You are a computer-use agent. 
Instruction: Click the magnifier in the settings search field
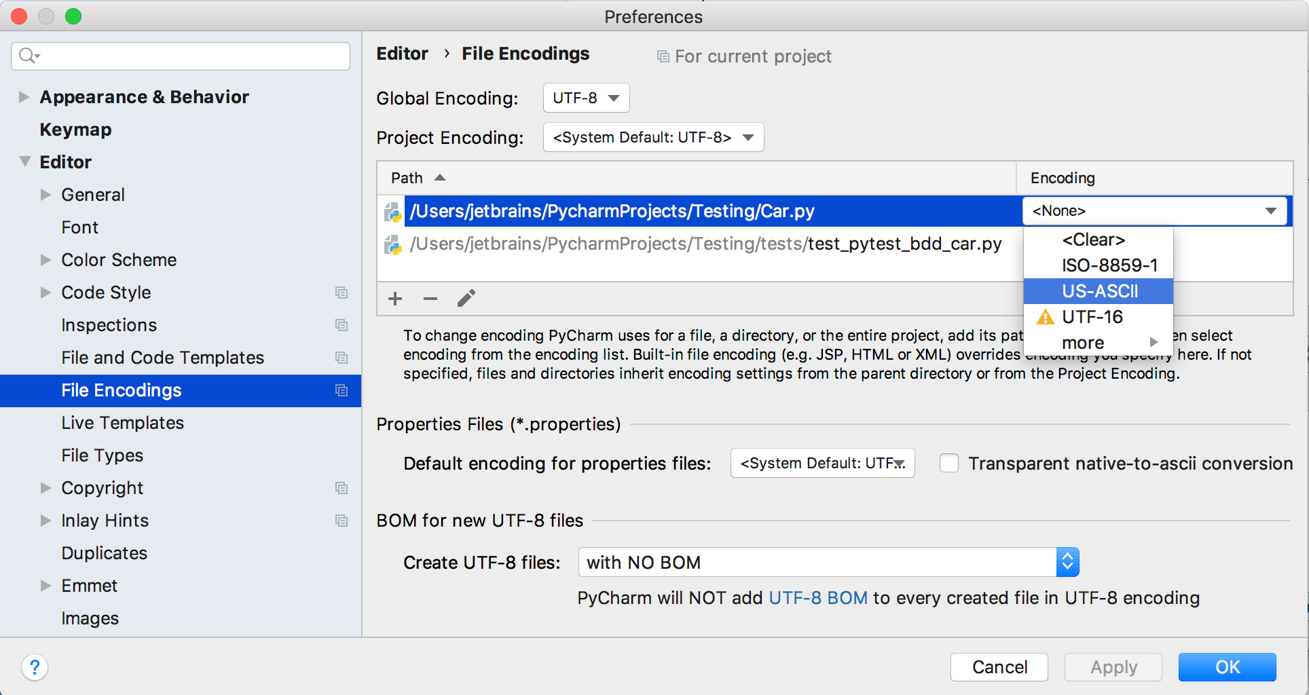point(27,56)
